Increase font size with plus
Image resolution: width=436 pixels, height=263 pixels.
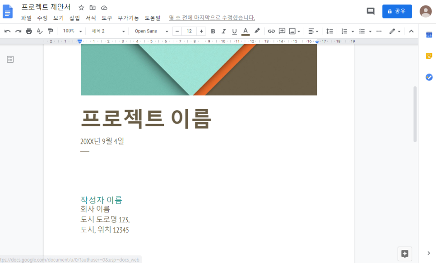[x=201, y=31]
